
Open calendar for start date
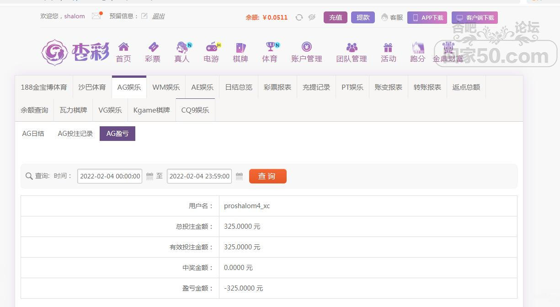click(149, 176)
